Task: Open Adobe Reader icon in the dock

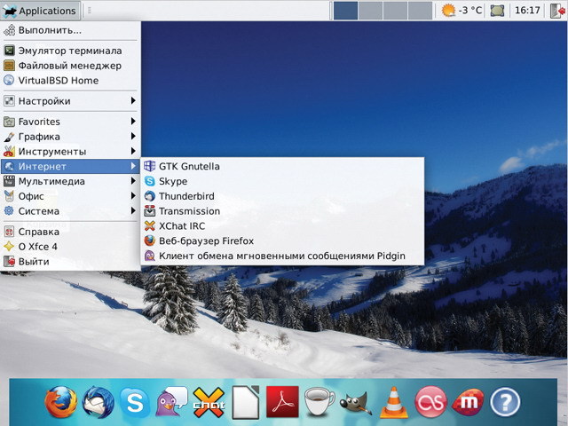Action: [282, 403]
